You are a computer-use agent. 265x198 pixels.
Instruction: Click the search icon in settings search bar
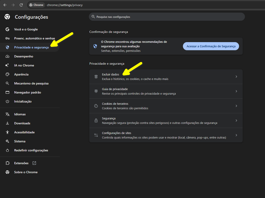[93, 17]
